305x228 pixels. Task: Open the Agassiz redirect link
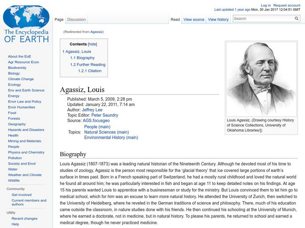click(96, 32)
